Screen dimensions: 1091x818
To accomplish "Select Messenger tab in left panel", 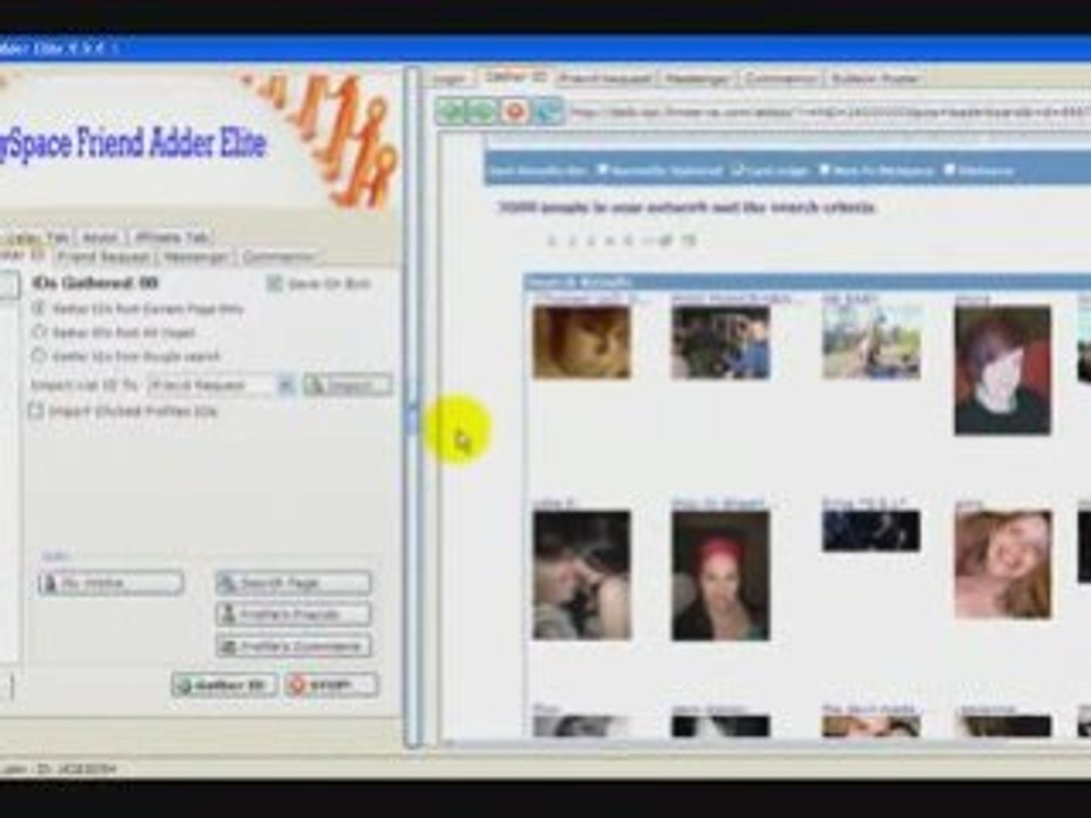I will tap(195, 258).
